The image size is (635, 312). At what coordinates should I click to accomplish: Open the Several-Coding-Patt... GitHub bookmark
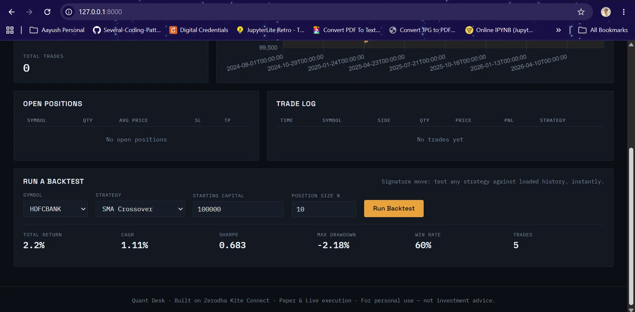coord(127,30)
